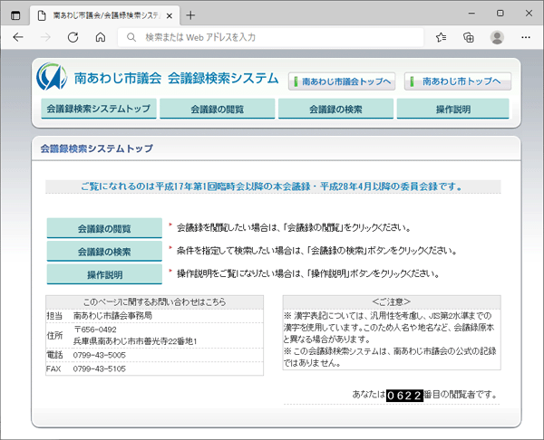Click the site title 会議録検索システム text
Viewport: 544px width, 440px height.
(223, 78)
